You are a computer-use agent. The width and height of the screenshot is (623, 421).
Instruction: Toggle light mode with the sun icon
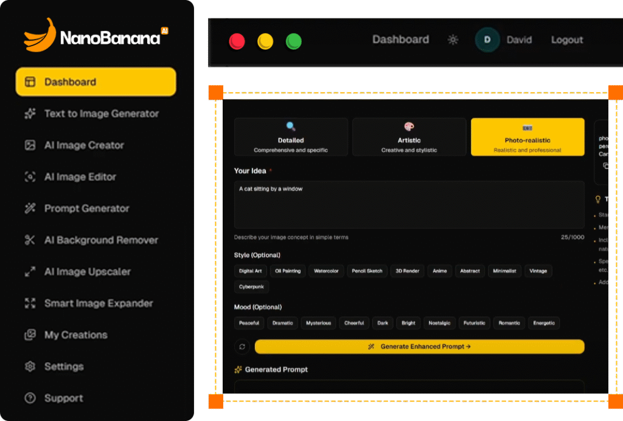(x=453, y=40)
